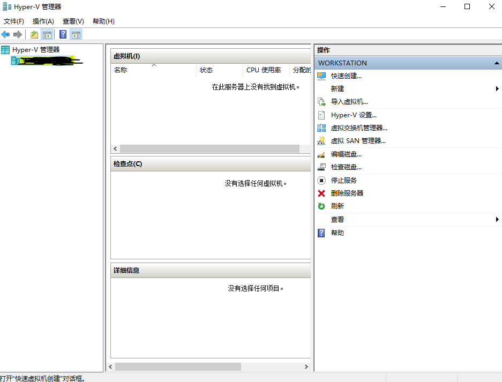Open the 查看(V) menu
The height and width of the screenshot is (382, 502).
pyautogui.click(x=73, y=21)
